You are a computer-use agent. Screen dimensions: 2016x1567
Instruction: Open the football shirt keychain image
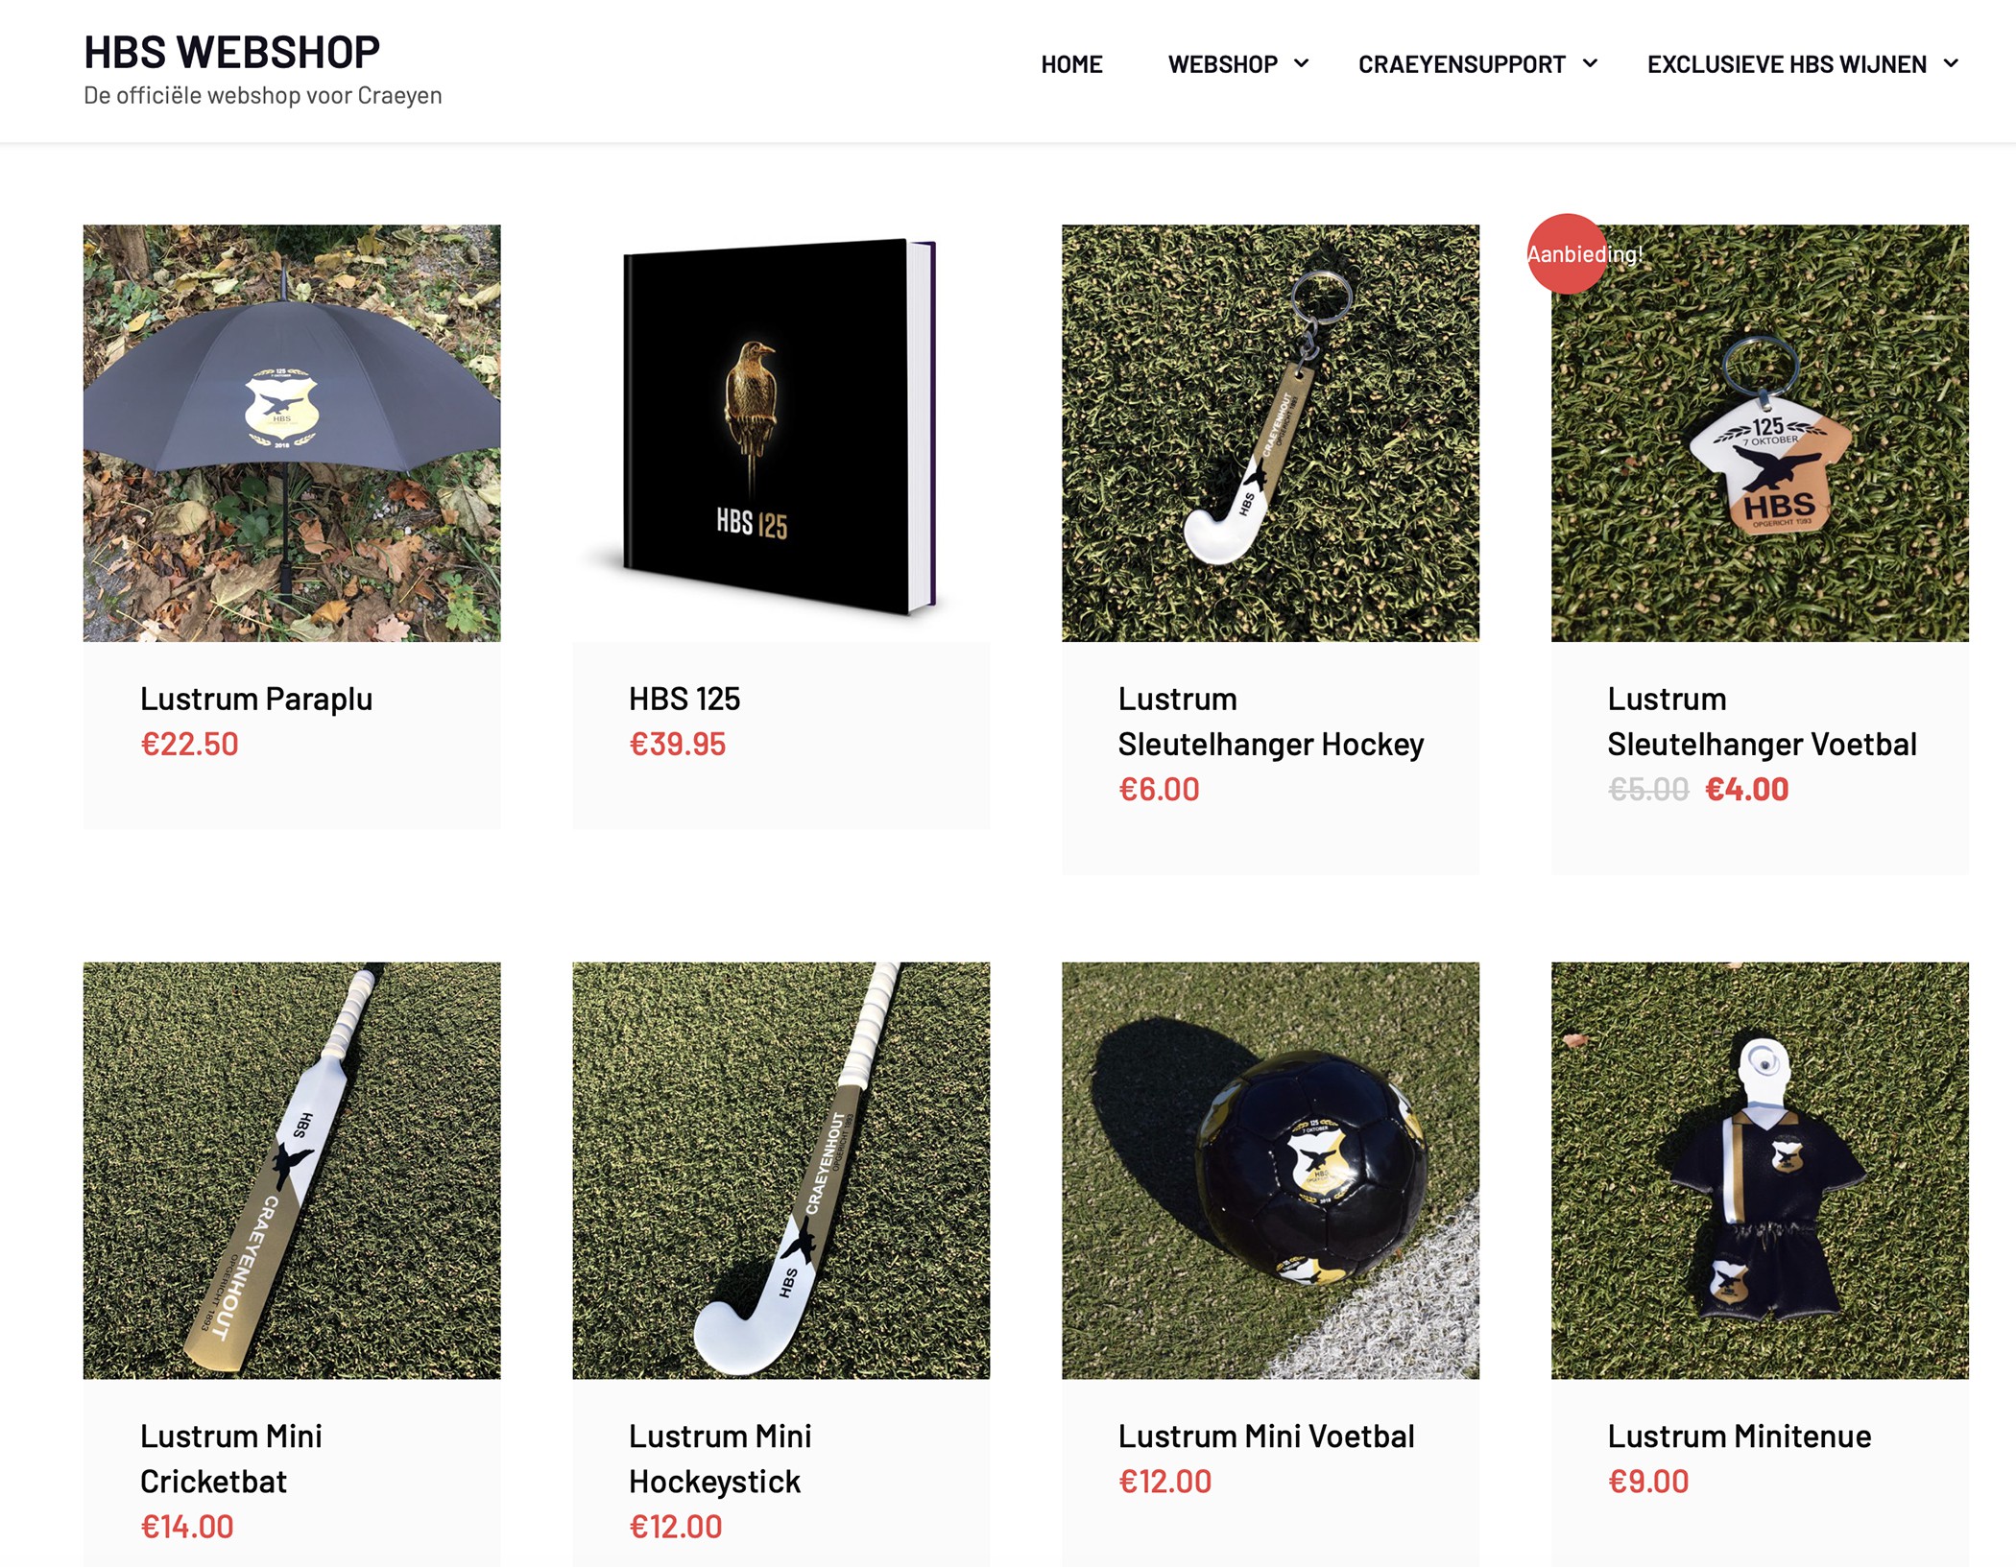(x=1760, y=433)
